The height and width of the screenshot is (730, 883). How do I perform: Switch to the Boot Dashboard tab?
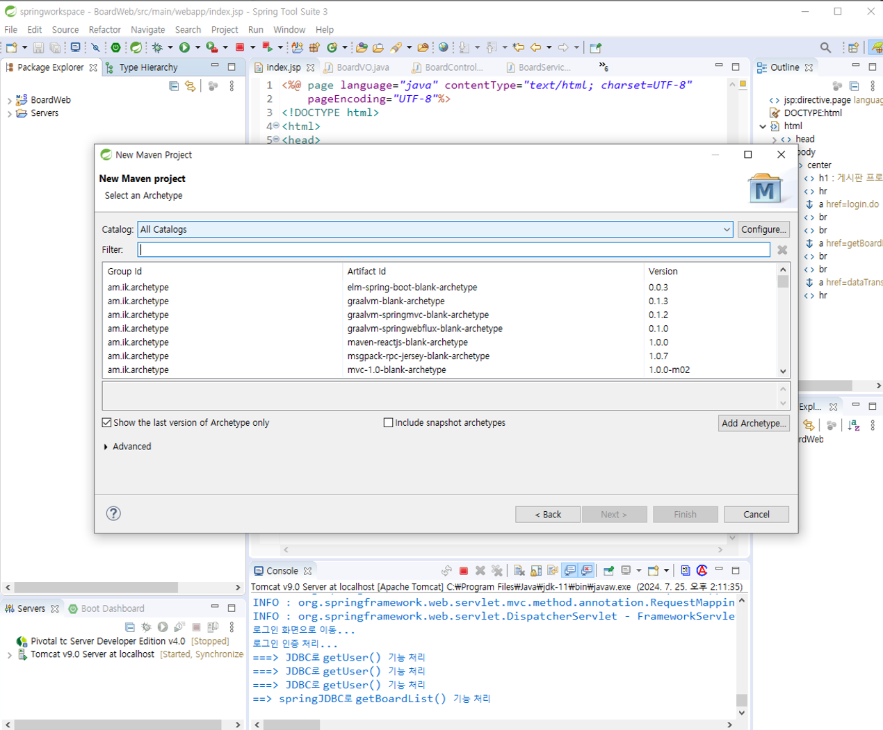pyautogui.click(x=106, y=608)
